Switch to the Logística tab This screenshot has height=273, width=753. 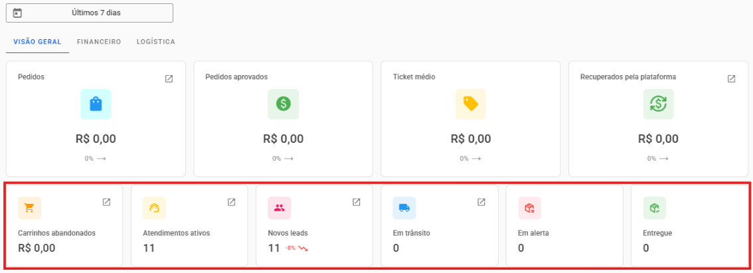(x=155, y=42)
